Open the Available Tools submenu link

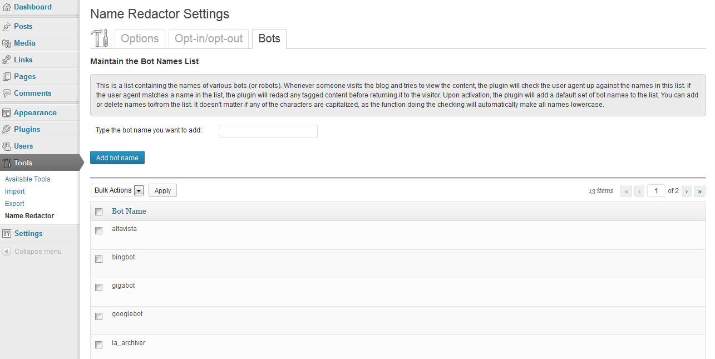click(x=28, y=179)
